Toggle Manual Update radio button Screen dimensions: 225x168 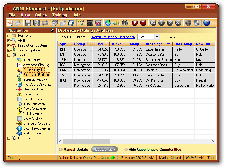[x=61, y=150]
